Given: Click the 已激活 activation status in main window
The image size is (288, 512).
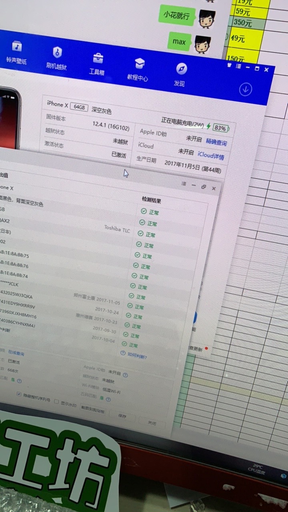Looking at the screenshot, I should click(x=119, y=155).
